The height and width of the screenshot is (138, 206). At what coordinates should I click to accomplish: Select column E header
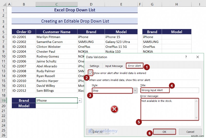point(121,4)
